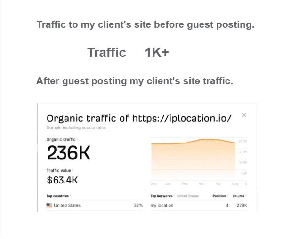This screenshot has width=291, height=239.
Task: Click the chart endpoint above May
Action: click(235, 143)
